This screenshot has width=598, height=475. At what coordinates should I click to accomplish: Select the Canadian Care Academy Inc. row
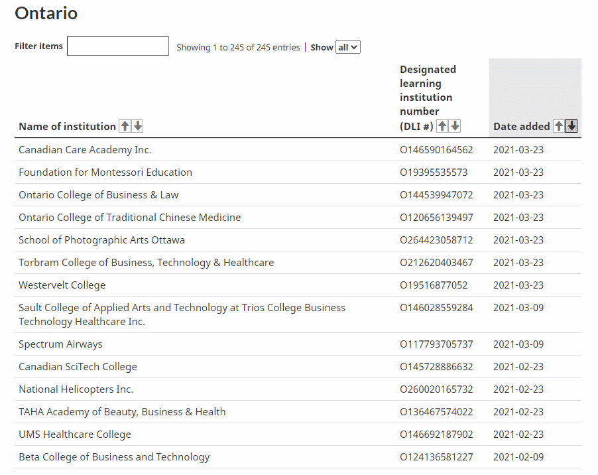click(85, 150)
